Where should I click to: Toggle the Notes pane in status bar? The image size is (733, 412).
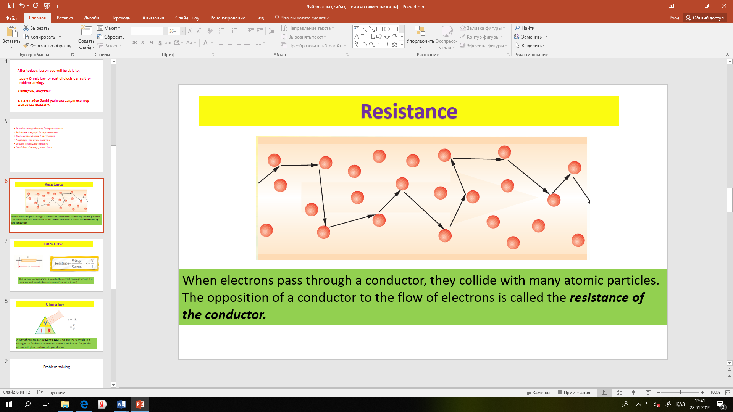point(538,392)
